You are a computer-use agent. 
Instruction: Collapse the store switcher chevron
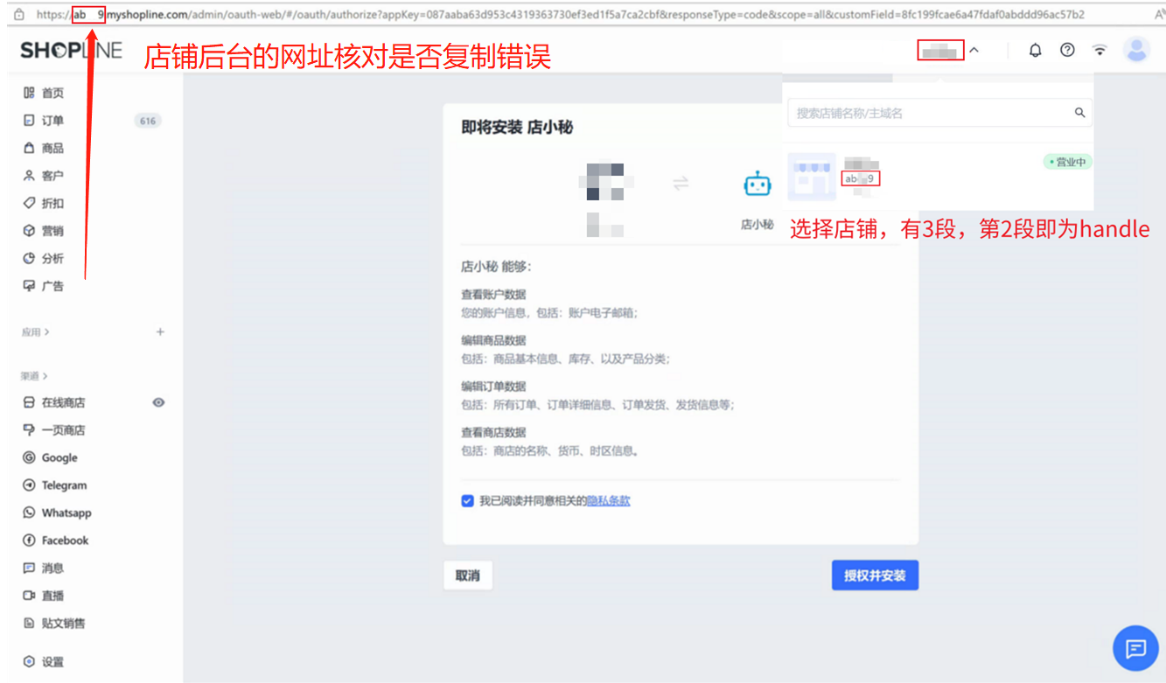click(x=974, y=51)
